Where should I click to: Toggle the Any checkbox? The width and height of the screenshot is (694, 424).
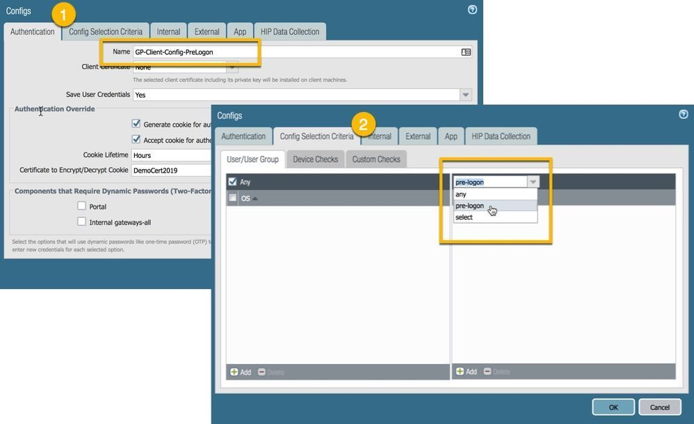coord(233,182)
